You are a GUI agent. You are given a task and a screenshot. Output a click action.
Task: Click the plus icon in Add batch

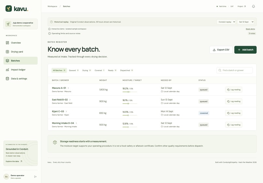pos(239,50)
